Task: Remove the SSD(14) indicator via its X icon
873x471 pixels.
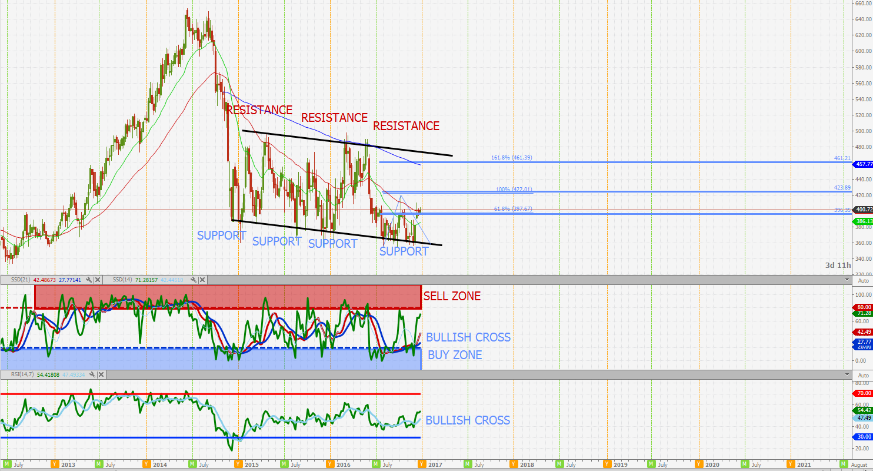Action: [203, 280]
